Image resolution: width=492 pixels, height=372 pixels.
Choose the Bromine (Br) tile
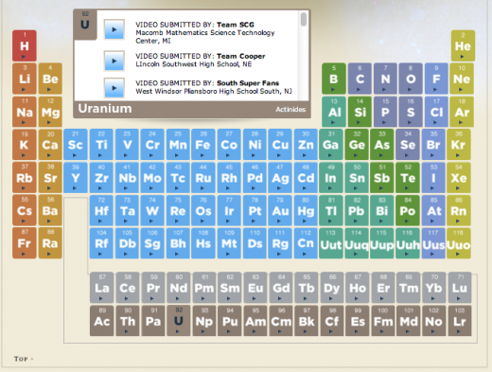(433, 144)
